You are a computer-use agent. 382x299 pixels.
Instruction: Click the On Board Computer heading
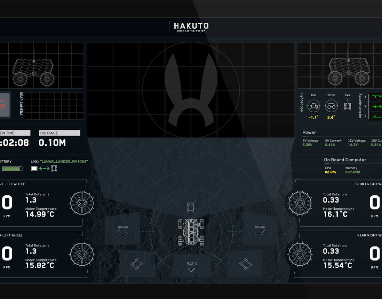click(345, 160)
